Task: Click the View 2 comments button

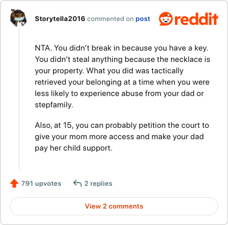Action: coord(114,206)
